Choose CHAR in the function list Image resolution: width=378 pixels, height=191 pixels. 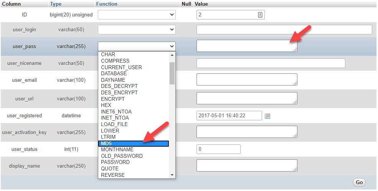point(108,55)
